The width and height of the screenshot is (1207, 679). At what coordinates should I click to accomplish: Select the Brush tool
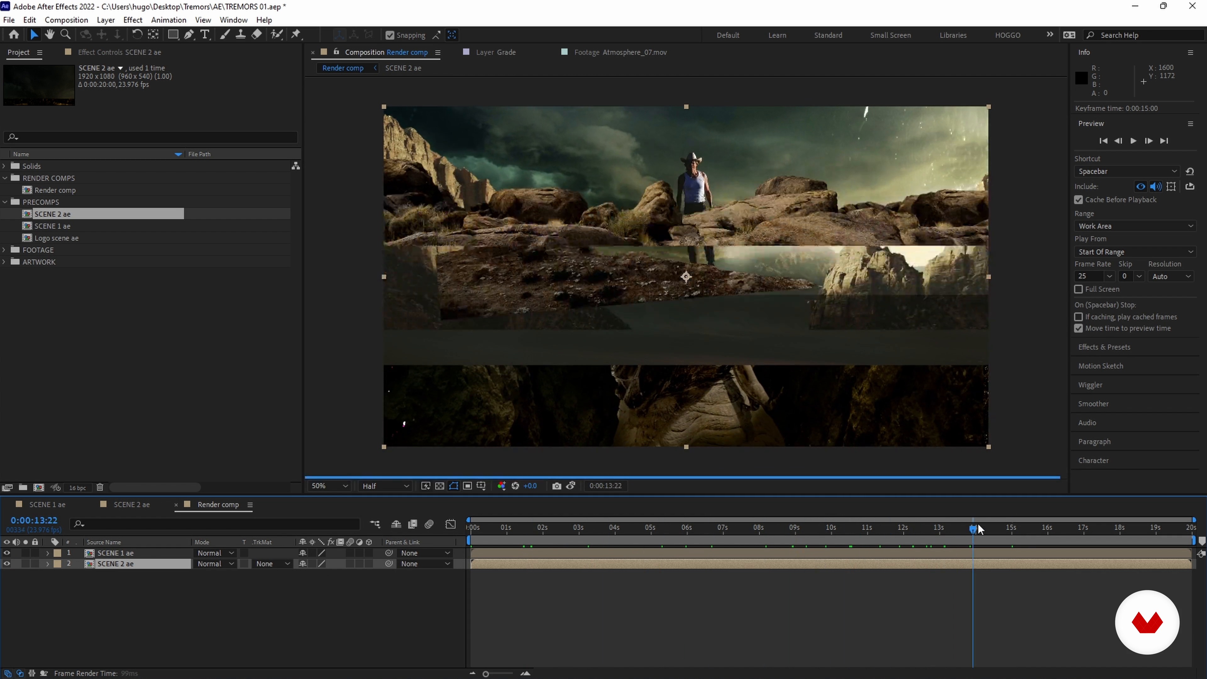(225, 35)
